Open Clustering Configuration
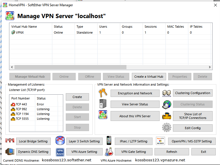The height and width of the screenshot is (165, 220). tap(192, 93)
